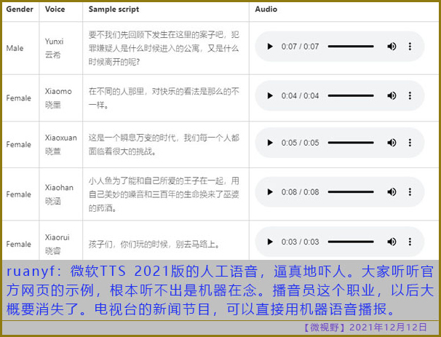Click the Yunxi sample script text

coord(164,48)
